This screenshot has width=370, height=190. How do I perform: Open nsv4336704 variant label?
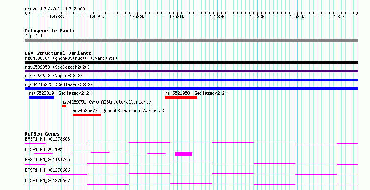point(71,58)
